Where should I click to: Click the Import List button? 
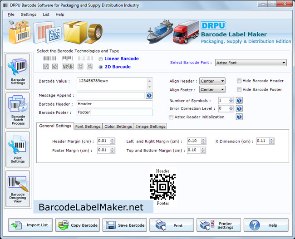tap(30, 225)
